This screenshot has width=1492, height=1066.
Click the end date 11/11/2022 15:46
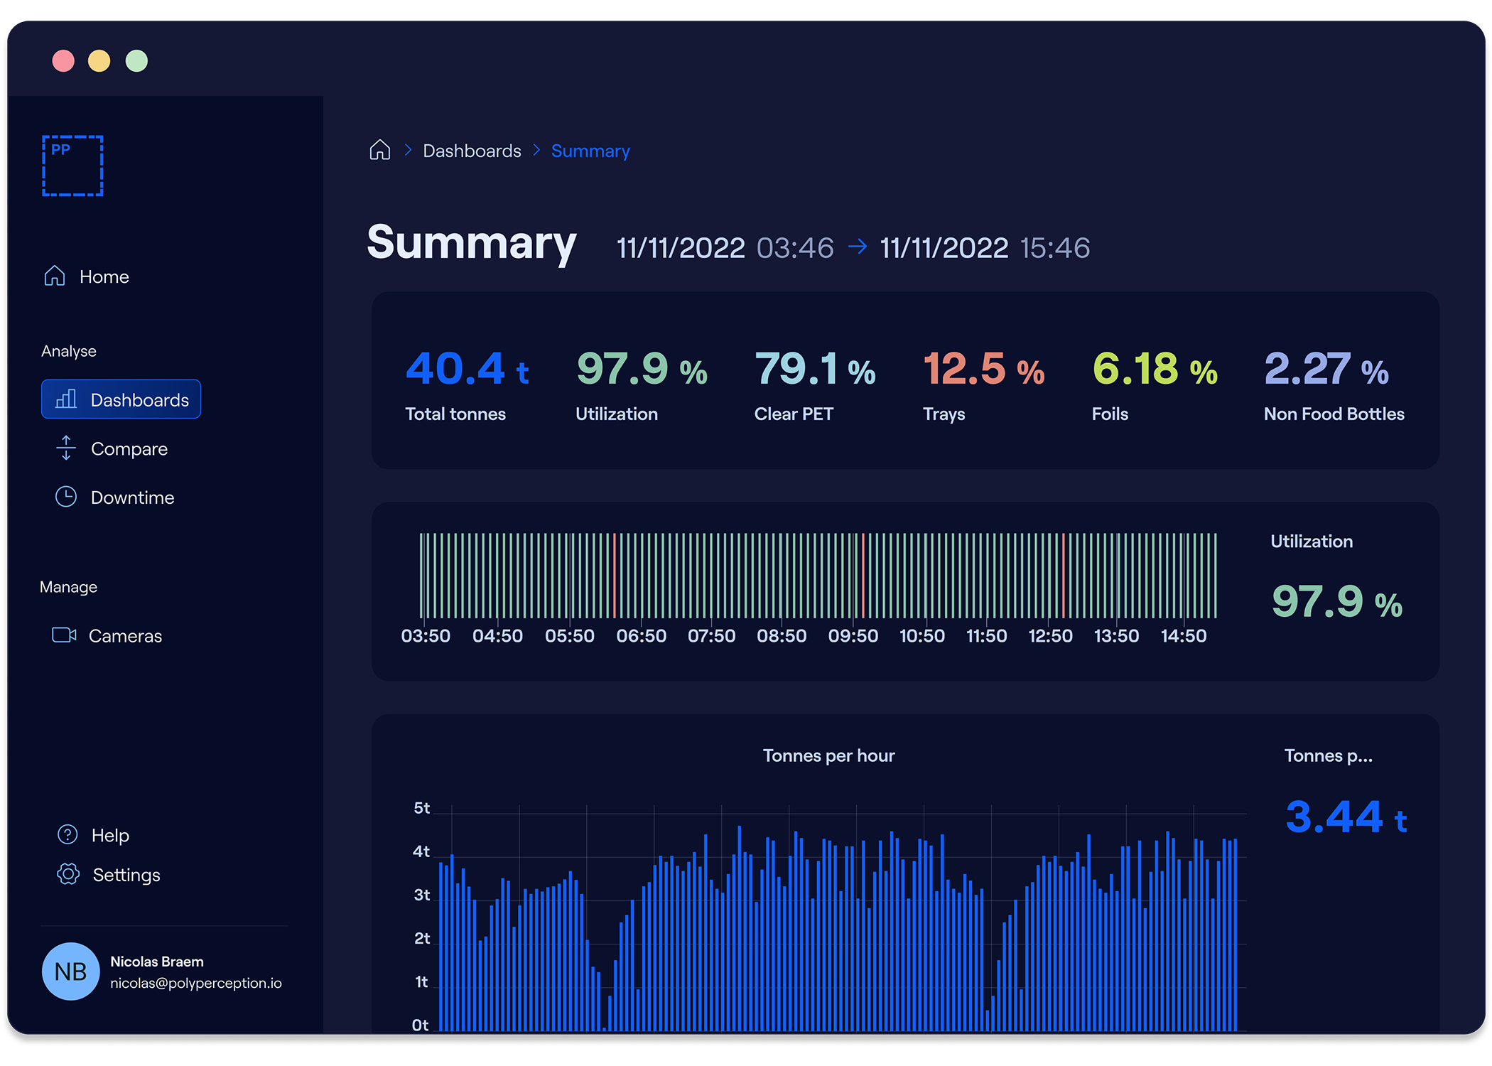click(x=985, y=248)
